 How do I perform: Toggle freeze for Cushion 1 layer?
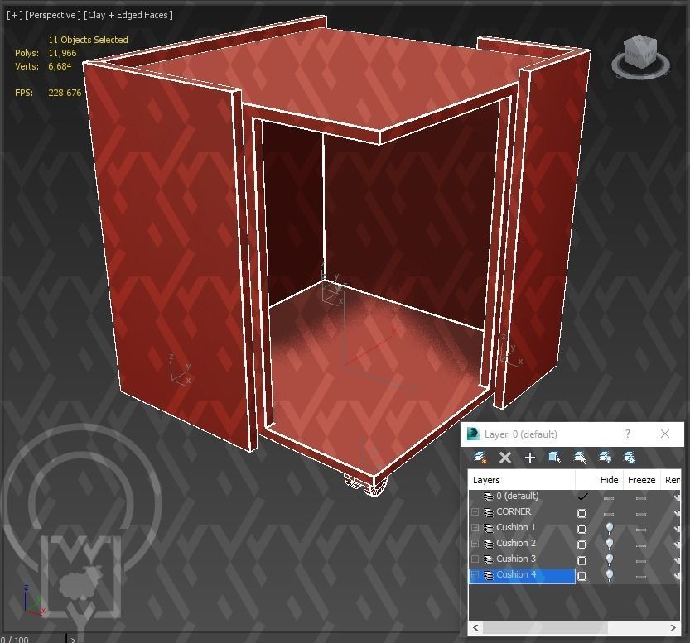click(641, 530)
